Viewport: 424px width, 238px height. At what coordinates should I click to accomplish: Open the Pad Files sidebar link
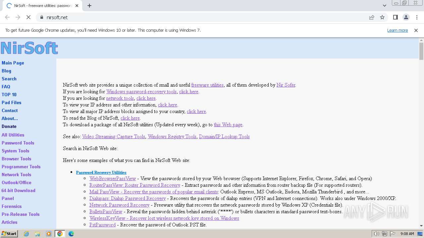(12, 102)
